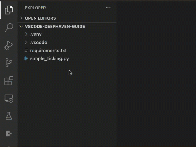Click the VSCODE-DEEPHAVEN-GUIDE workspace header label
Image resolution: width=196 pixels, height=147 pixels.
pyautogui.click(x=55, y=26)
